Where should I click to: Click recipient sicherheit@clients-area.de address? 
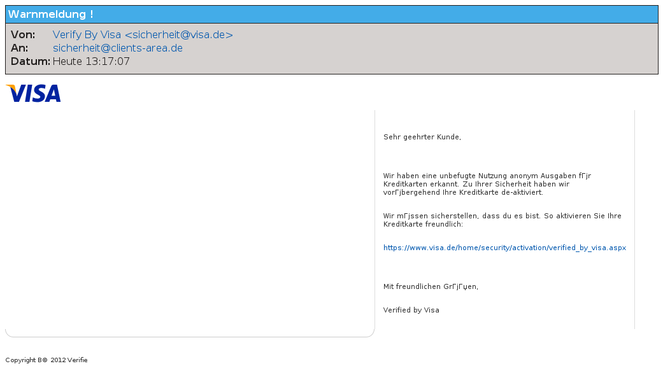[x=118, y=48]
